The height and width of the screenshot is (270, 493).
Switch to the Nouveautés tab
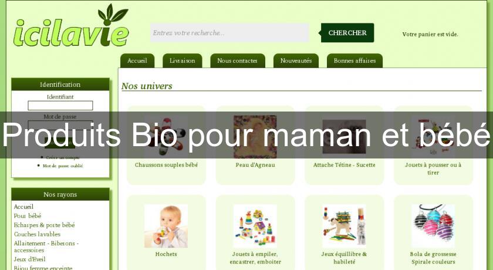[296, 60]
